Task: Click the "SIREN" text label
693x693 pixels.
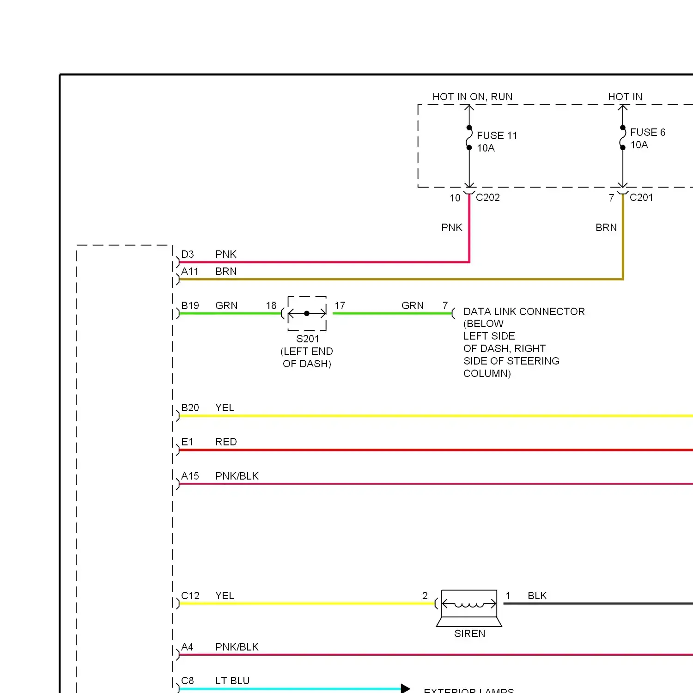Action: (x=469, y=634)
